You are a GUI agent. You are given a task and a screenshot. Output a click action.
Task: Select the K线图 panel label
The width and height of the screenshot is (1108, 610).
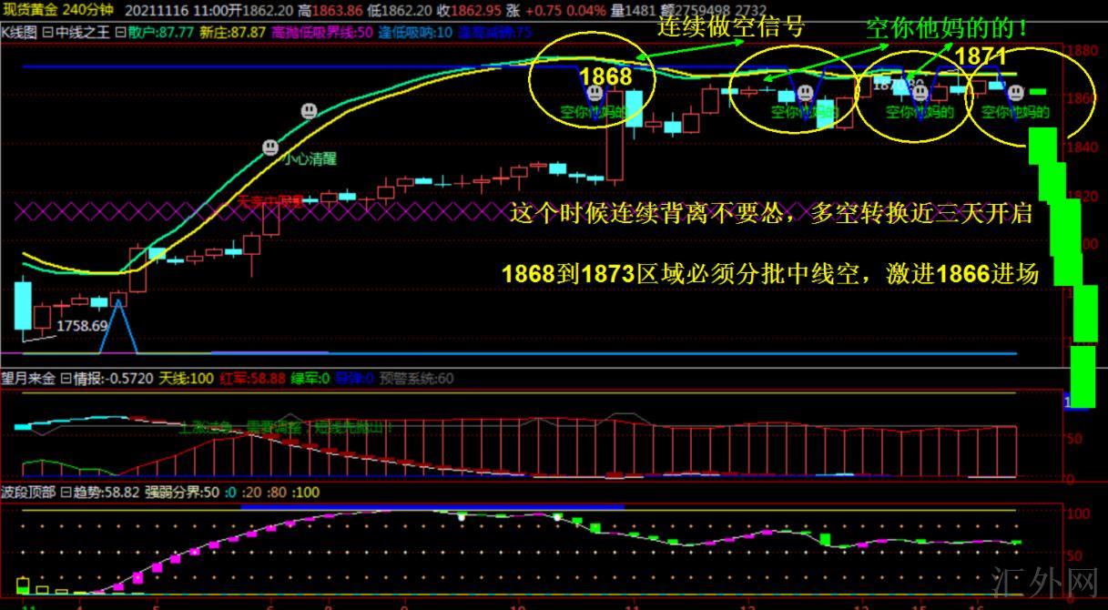pyautogui.click(x=19, y=32)
